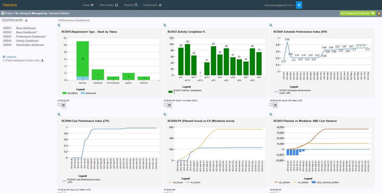
Task: Tick the checkbox under the RC0047 chart
Action: point(271,104)
